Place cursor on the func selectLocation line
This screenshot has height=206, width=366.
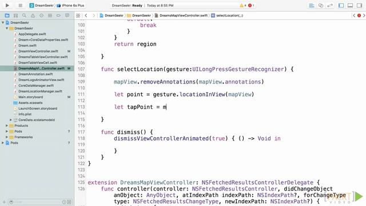click(197, 69)
